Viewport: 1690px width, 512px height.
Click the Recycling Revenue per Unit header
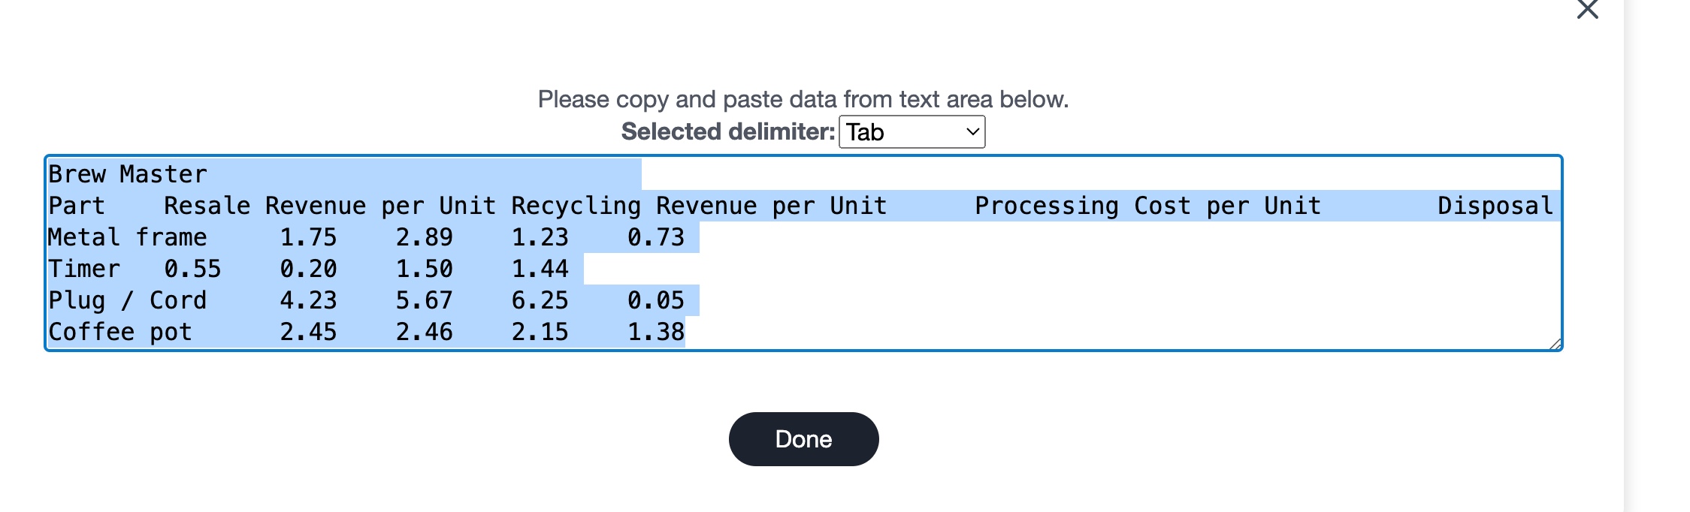point(697,205)
